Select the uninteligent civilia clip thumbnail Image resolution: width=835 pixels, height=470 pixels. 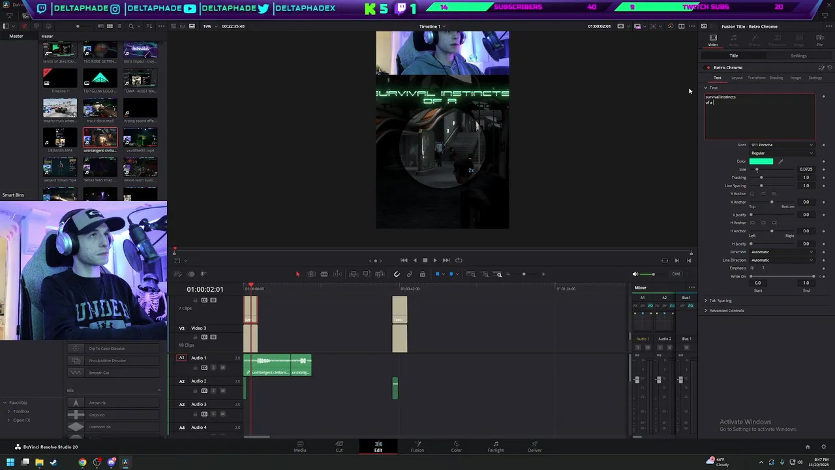coord(100,138)
